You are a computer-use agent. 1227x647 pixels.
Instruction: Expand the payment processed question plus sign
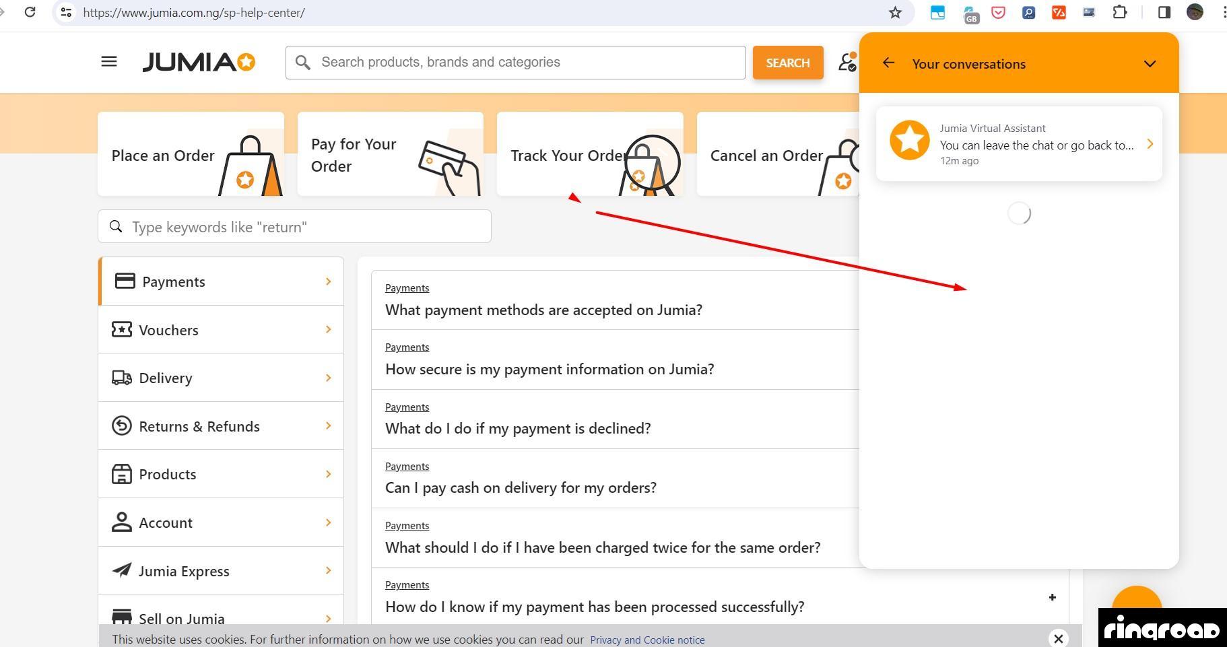[x=1052, y=597]
